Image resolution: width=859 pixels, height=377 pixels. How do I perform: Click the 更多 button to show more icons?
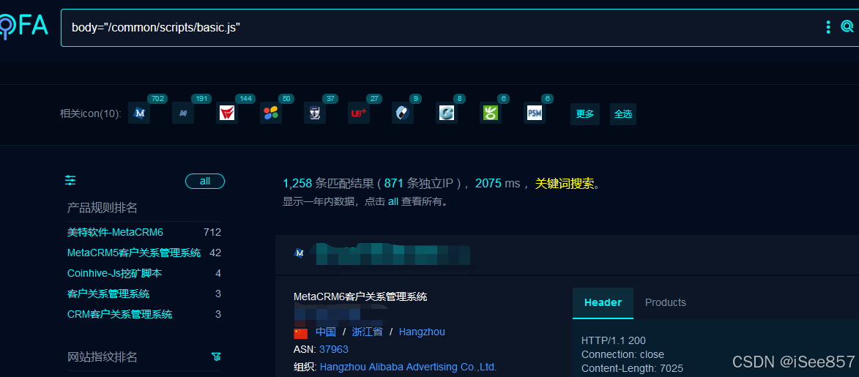[585, 114]
